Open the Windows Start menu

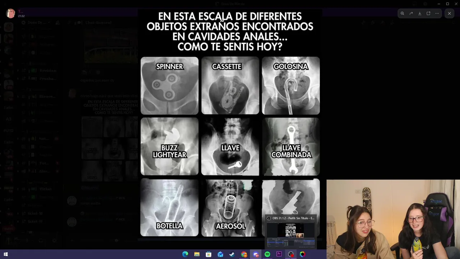[x=6, y=254]
